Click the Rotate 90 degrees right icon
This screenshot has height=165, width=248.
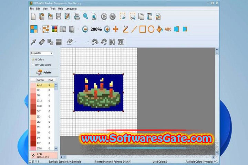point(95,42)
